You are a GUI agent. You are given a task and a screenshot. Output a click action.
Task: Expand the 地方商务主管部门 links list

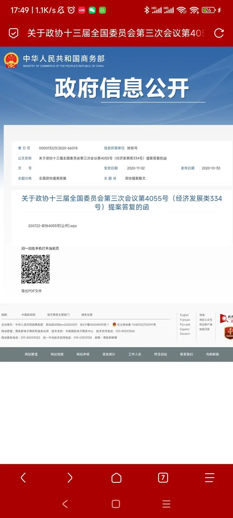[58, 315]
